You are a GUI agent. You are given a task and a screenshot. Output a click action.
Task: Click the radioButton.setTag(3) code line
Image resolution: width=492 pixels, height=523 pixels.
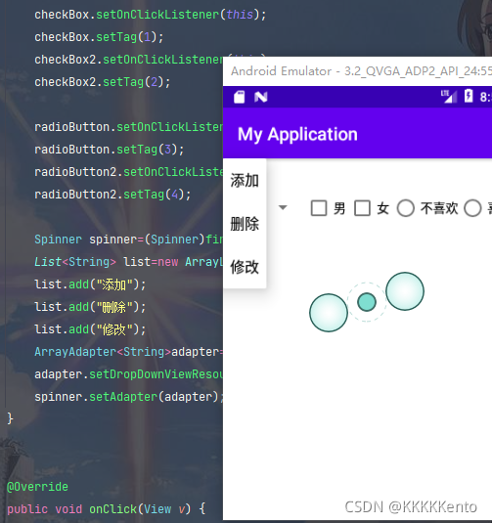click(110, 150)
